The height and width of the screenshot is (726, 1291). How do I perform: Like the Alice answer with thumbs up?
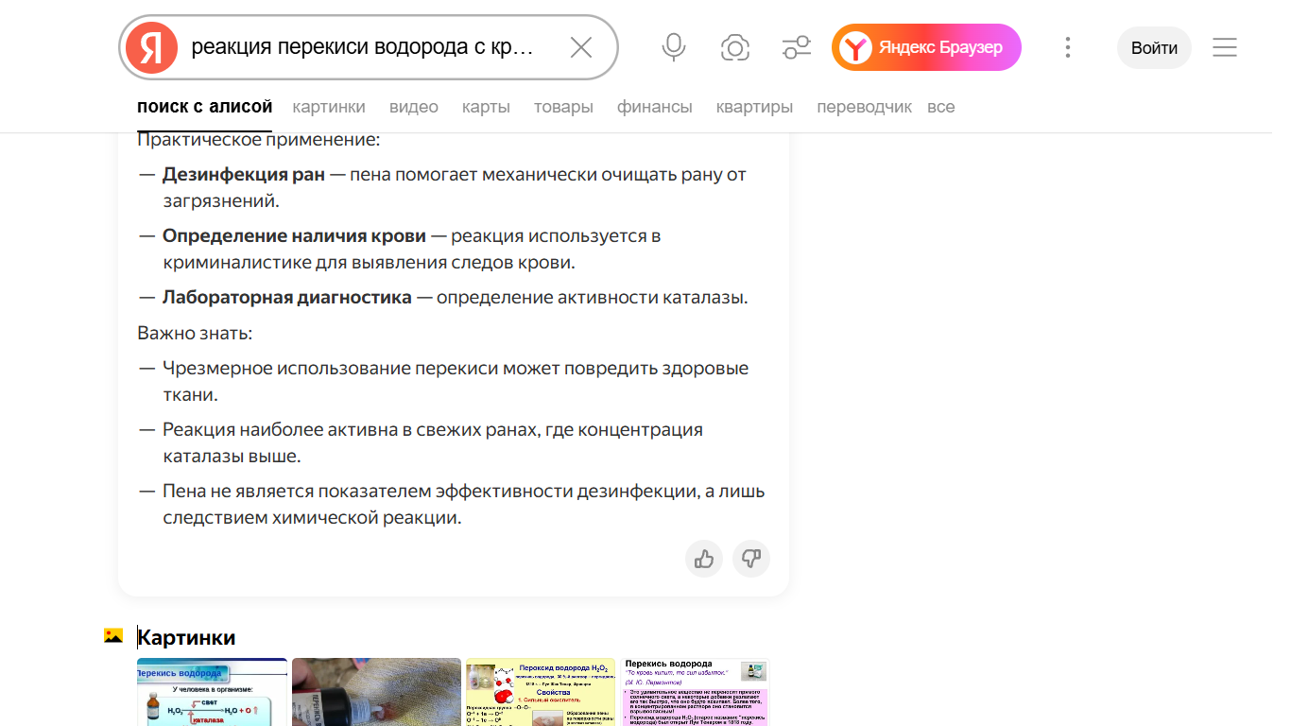[x=704, y=559]
